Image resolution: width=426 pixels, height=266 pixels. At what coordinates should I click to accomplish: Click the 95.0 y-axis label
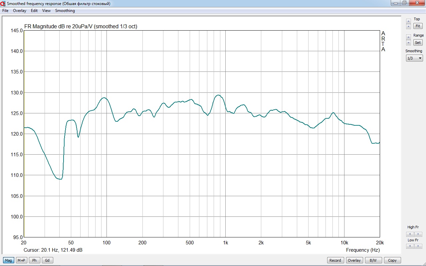click(x=18, y=237)
